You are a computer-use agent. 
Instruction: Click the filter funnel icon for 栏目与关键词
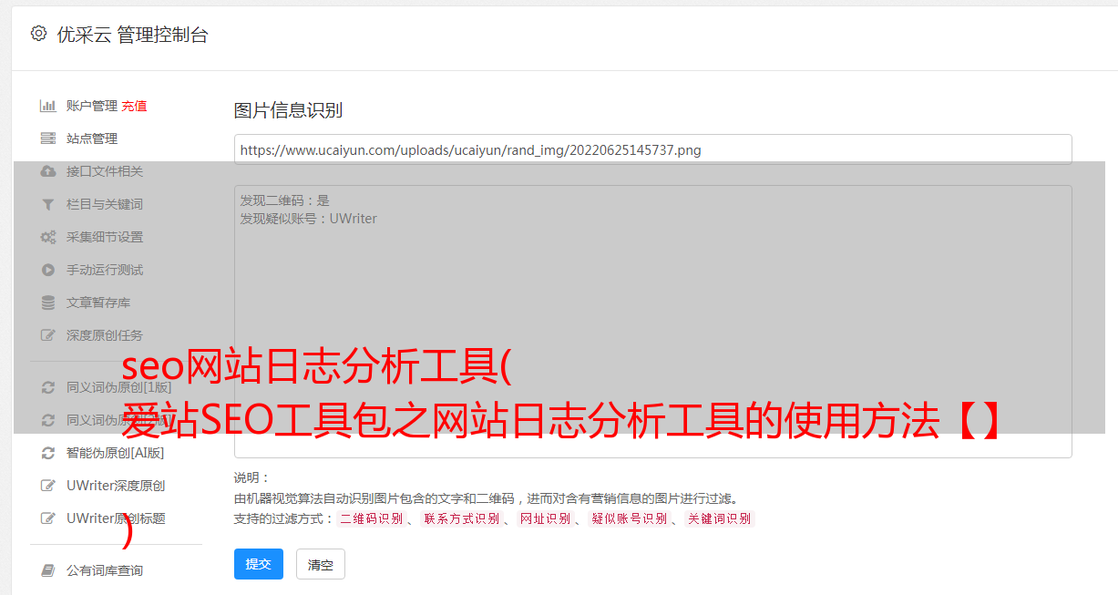[48, 204]
